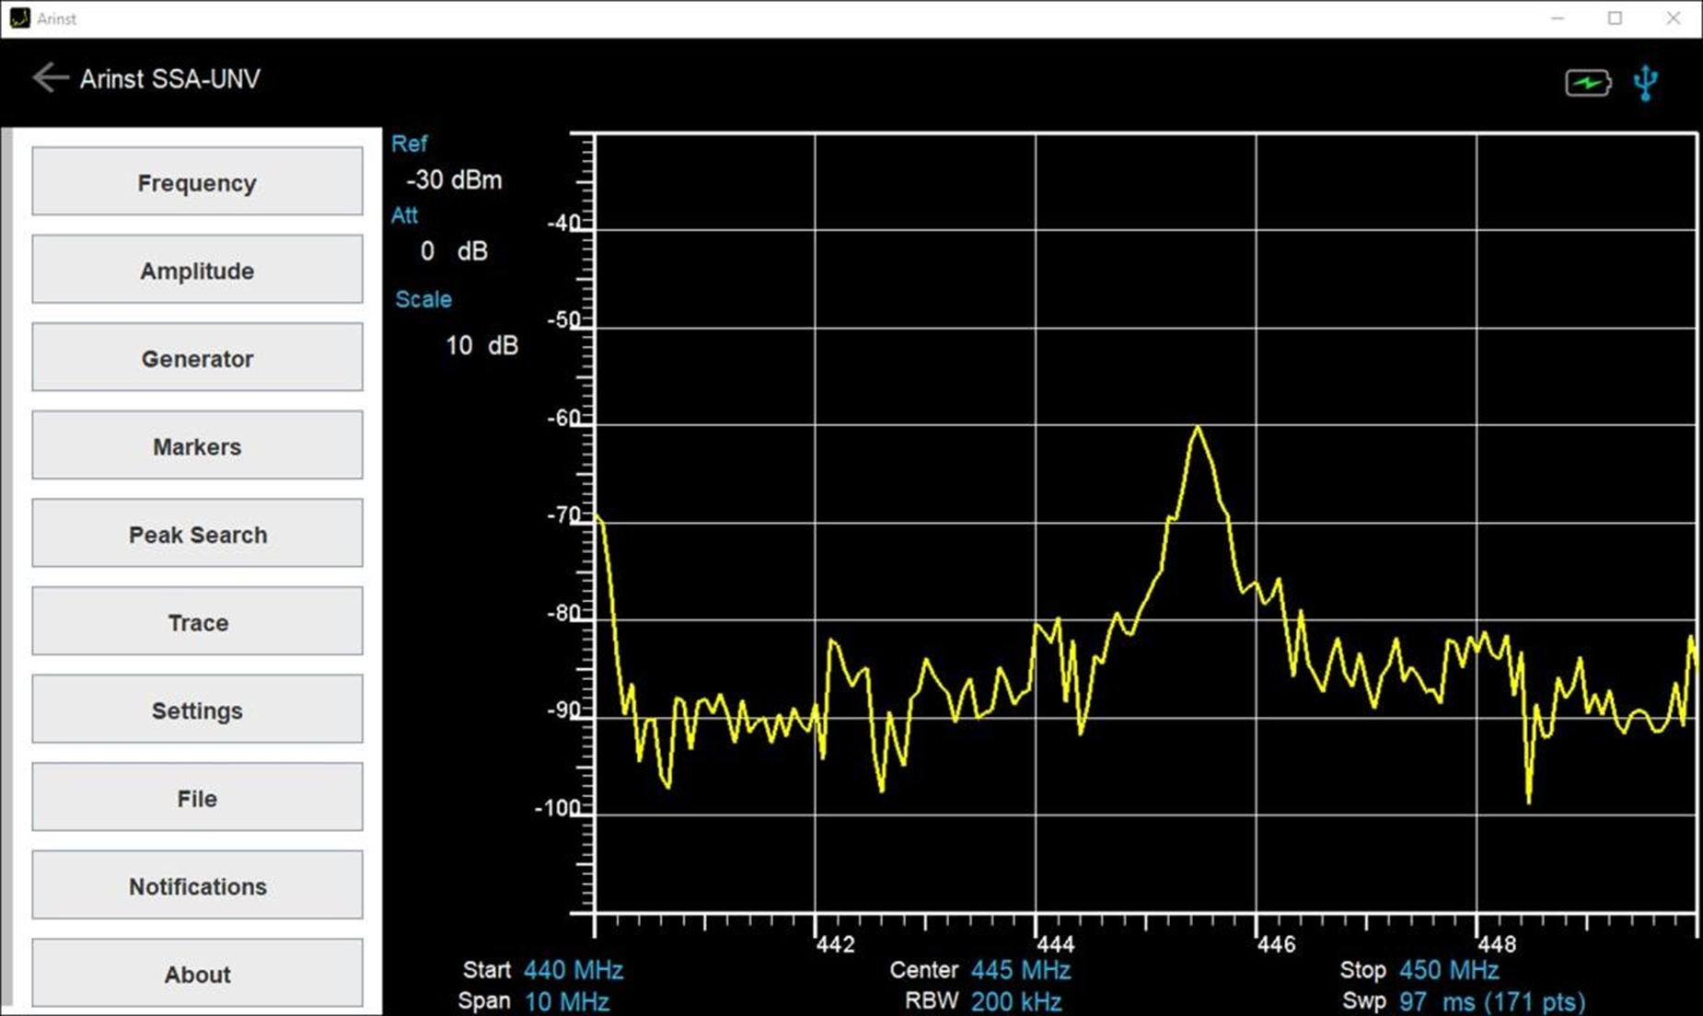1703x1016 pixels.
Task: Open the Frequency menu
Action: (197, 182)
